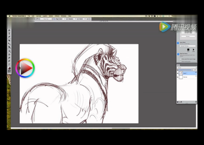Image resolution: width=204 pixels, height=145 pixels.
Task: Click the Layer 1 thumbnail
Action: (x=181, y=73)
